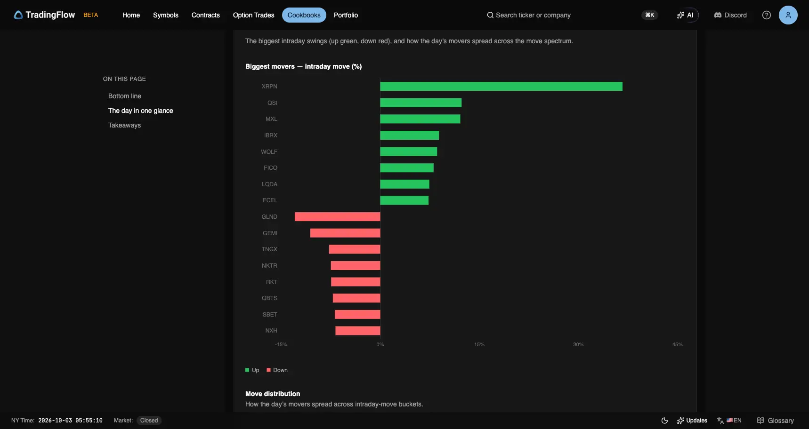The height and width of the screenshot is (429, 809).
Task: Switch to Option Trades tab
Action: click(254, 15)
